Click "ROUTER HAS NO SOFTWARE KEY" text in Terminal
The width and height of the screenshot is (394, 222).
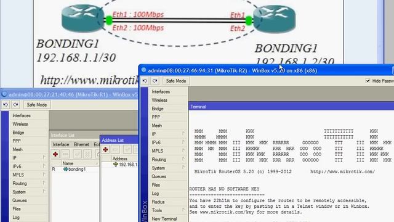(224, 189)
